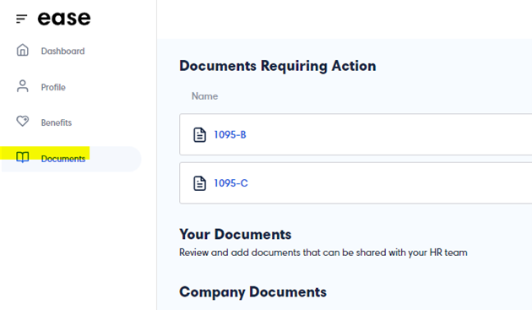Screen dimensions: 532x310
Task: Select the Benefits menu item
Action: [x=57, y=122]
